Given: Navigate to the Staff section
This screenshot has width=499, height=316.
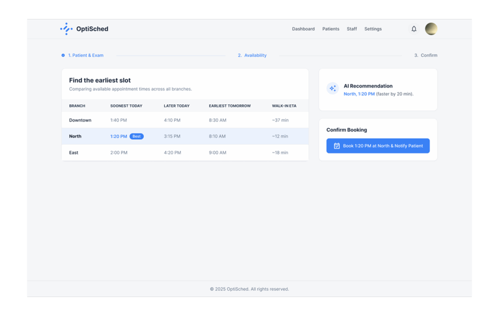Looking at the screenshot, I should [x=351, y=29].
